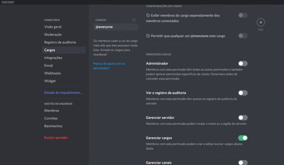The height and width of the screenshot is (165, 284).
Task: Click the ESC label under close button
Action: [261, 30]
